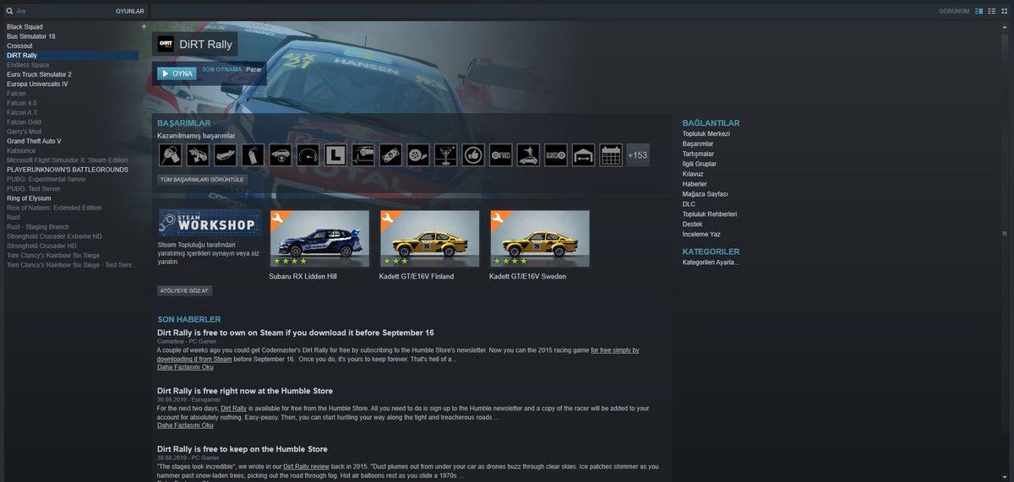Open Kadett GT/E16V Finland workshop thumbnail

[x=429, y=238]
